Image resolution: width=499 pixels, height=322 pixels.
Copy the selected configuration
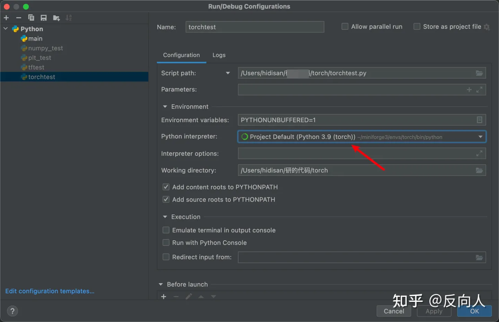[31, 18]
